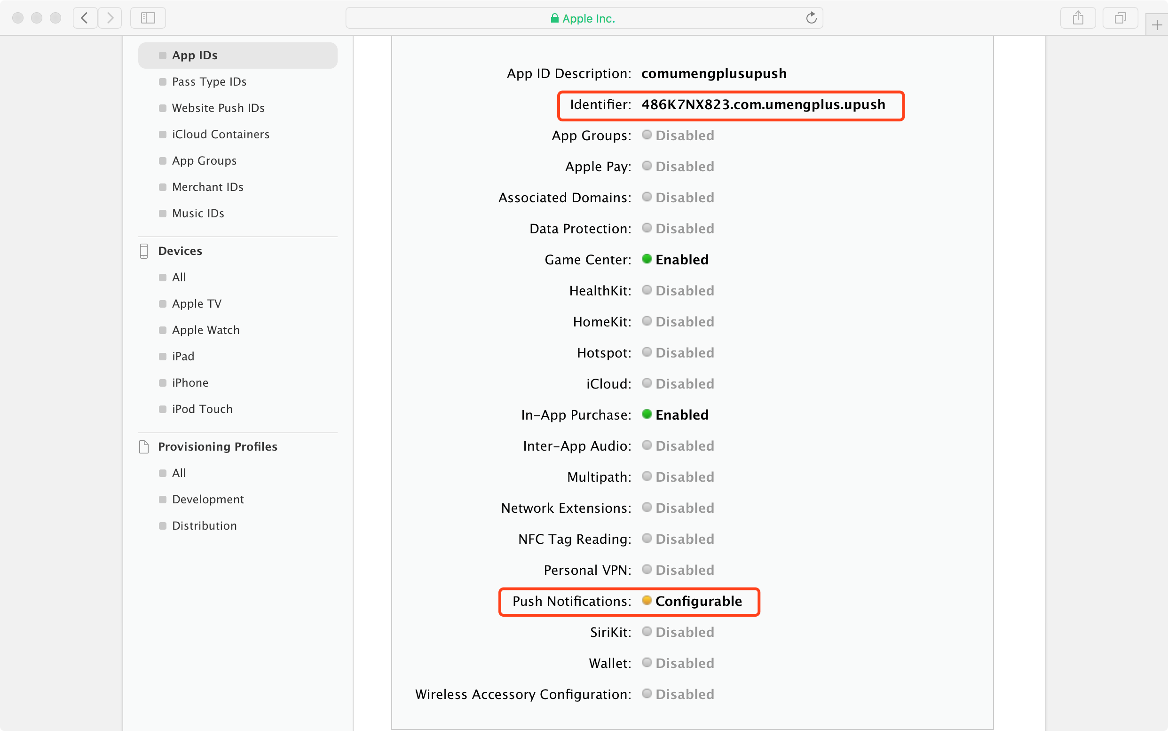
Task: Open Merchant IDs section
Action: click(x=208, y=187)
